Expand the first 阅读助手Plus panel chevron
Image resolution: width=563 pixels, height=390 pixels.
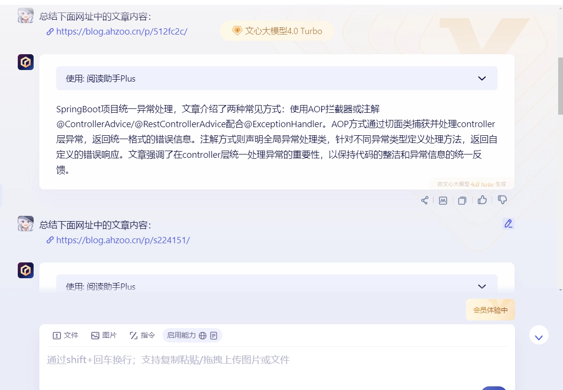[x=482, y=79]
